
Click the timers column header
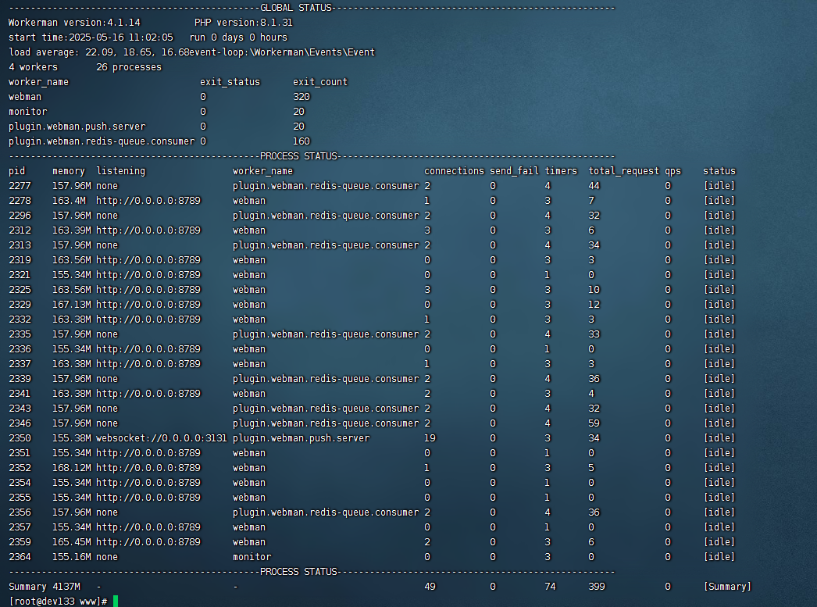pyautogui.click(x=561, y=171)
